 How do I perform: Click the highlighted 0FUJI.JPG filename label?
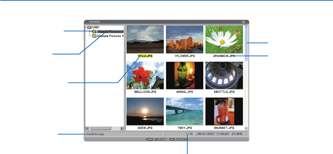145,56
